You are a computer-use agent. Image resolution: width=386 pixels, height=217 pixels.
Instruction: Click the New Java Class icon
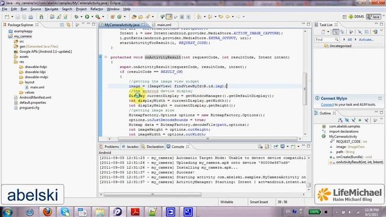(119, 17)
